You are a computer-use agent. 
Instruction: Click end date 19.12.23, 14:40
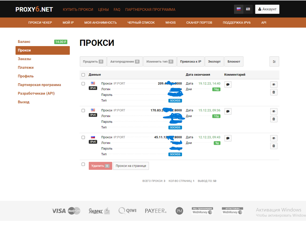click(x=209, y=84)
